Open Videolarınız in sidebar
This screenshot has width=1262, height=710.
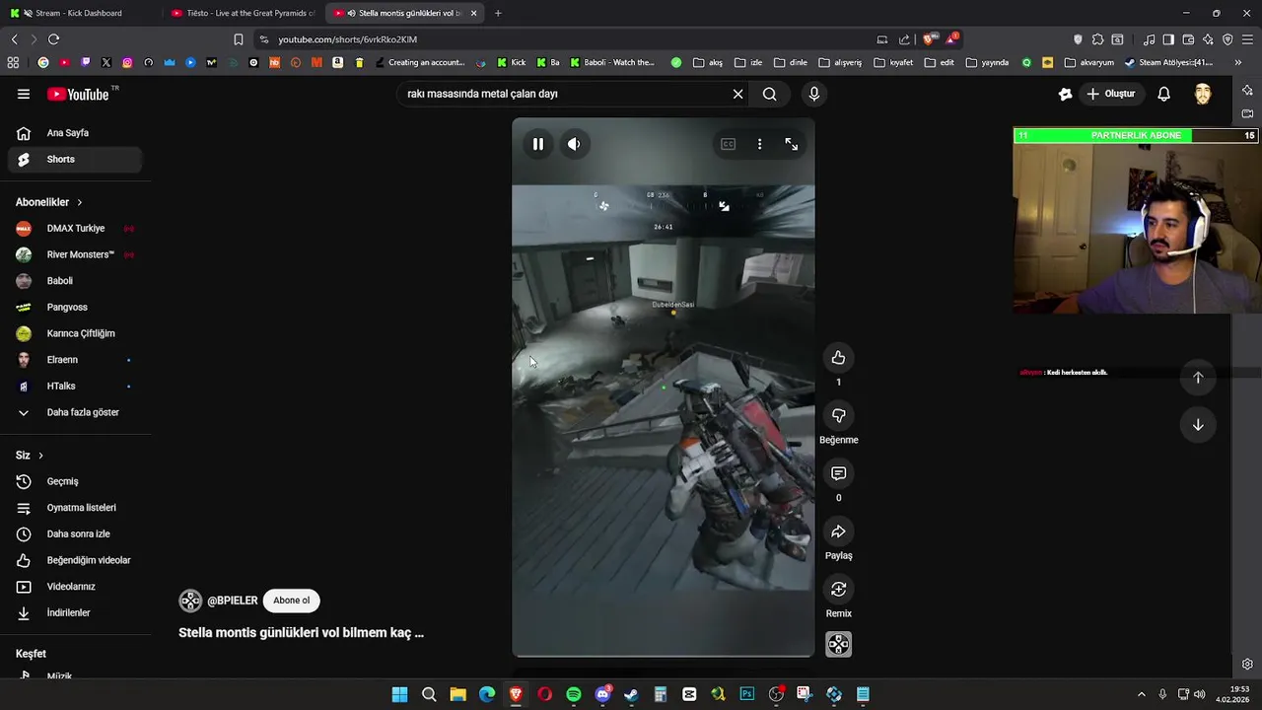pos(75,587)
